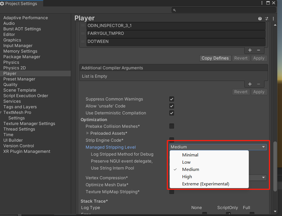The height and width of the screenshot is (216, 282).
Task: Apply the scripting define symbols
Action: 259,58
